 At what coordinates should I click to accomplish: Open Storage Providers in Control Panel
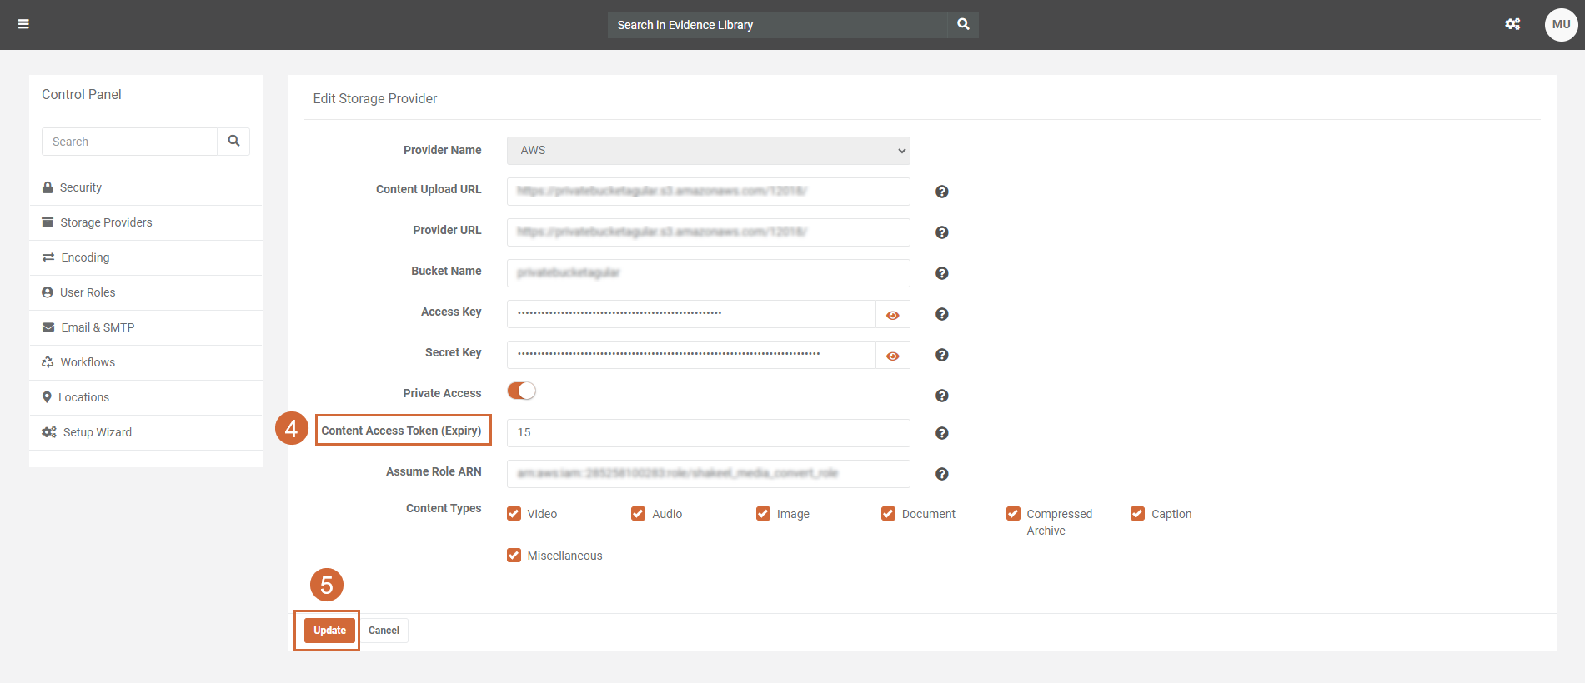[x=106, y=222]
